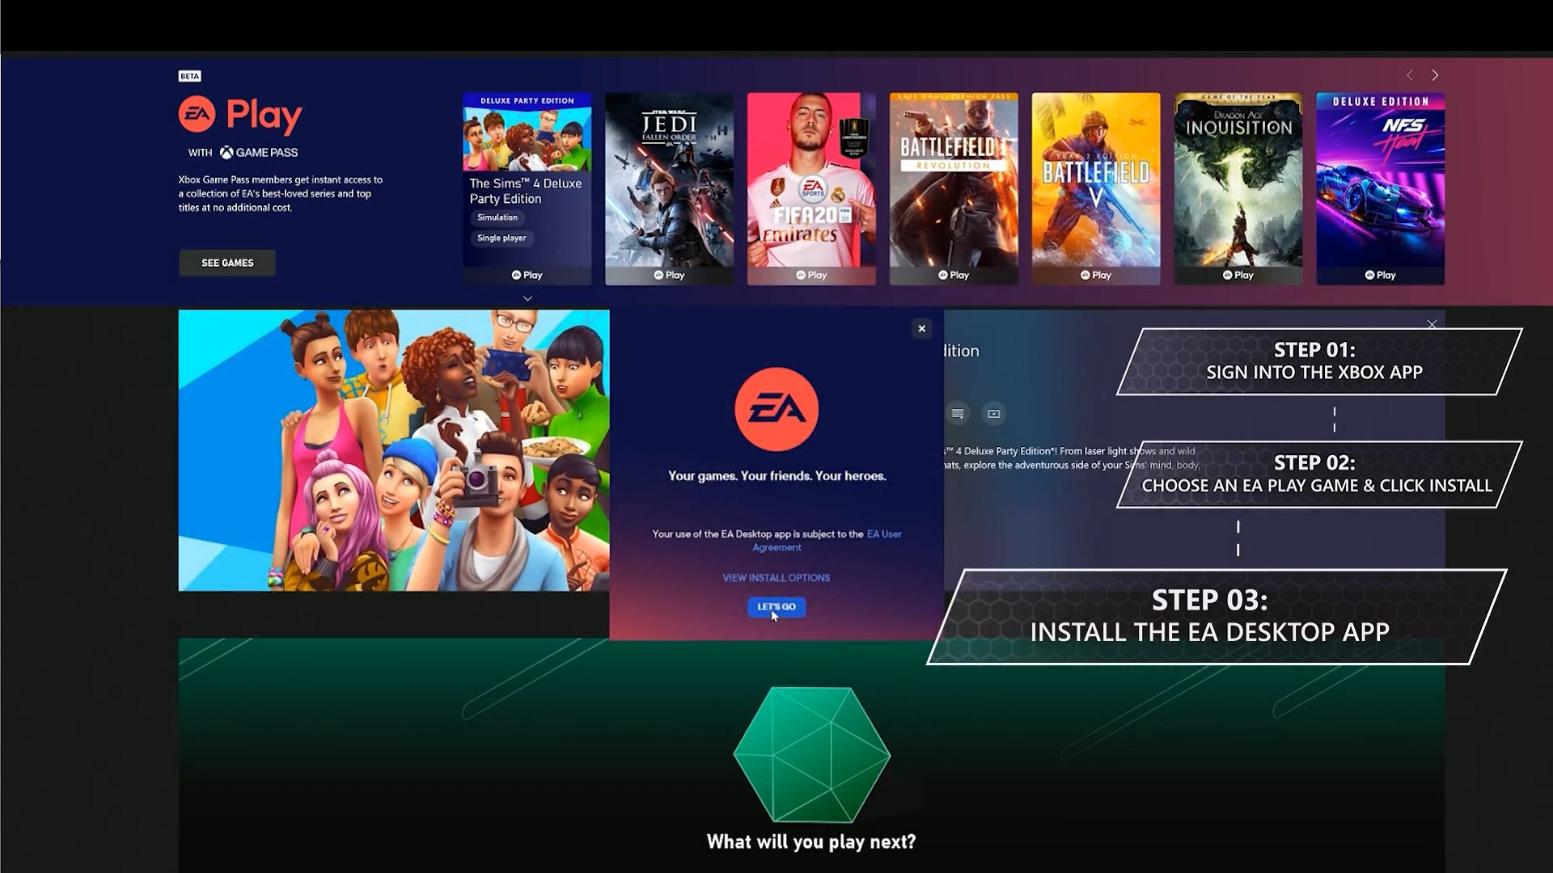Select Simulation genre filter tag
Screen dimensions: 1553x873
pos(498,217)
